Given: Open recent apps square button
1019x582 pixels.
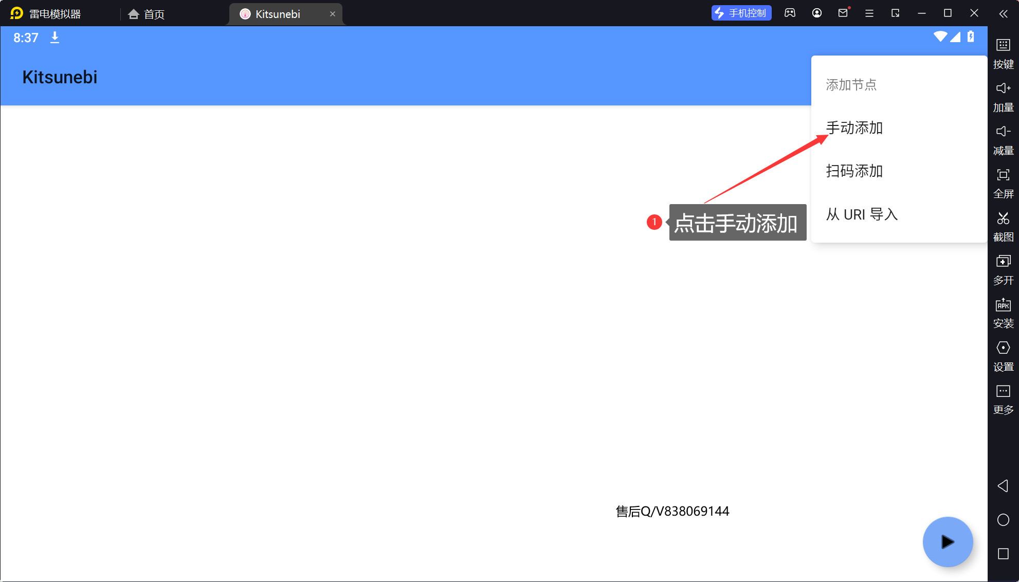Looking at the screenshot, I should tap(1003, 554).
